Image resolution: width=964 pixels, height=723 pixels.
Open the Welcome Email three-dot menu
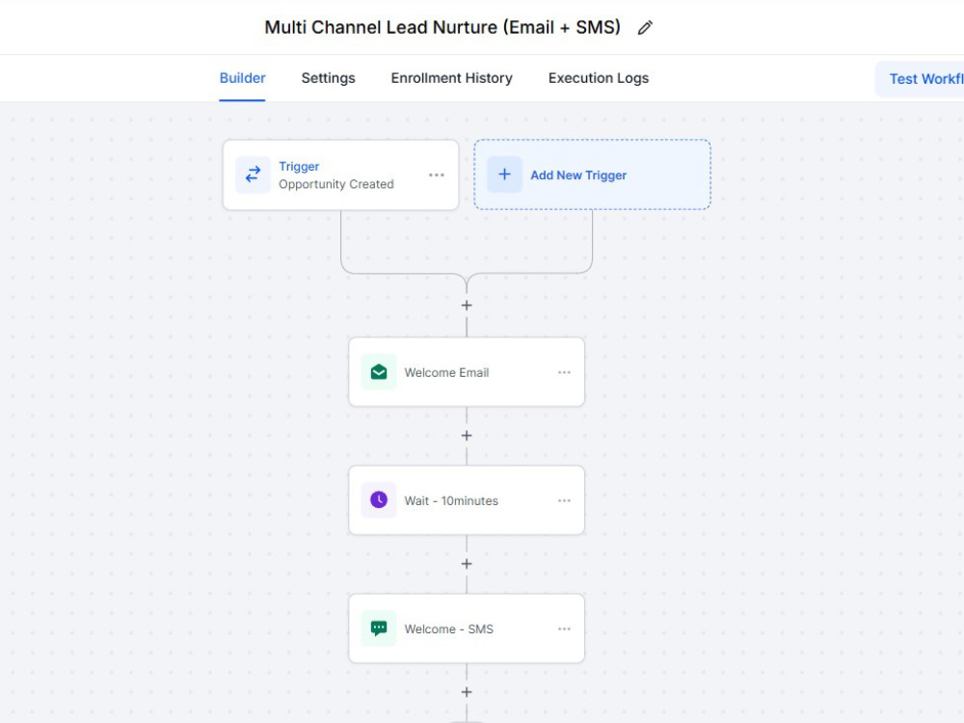click(564, 372)
